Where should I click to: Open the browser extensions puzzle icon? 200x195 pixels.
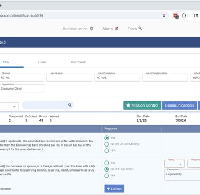(x=184, y=15)
